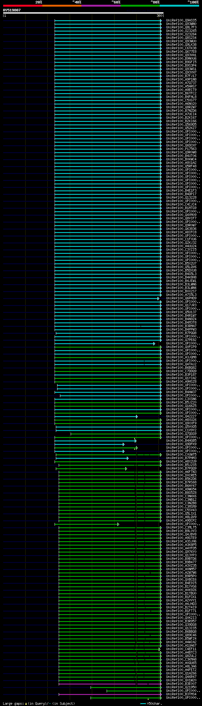Click the orange ~40% identity legend segment
This screenshot has width=202, height=706.
click(x=62, y=6)
